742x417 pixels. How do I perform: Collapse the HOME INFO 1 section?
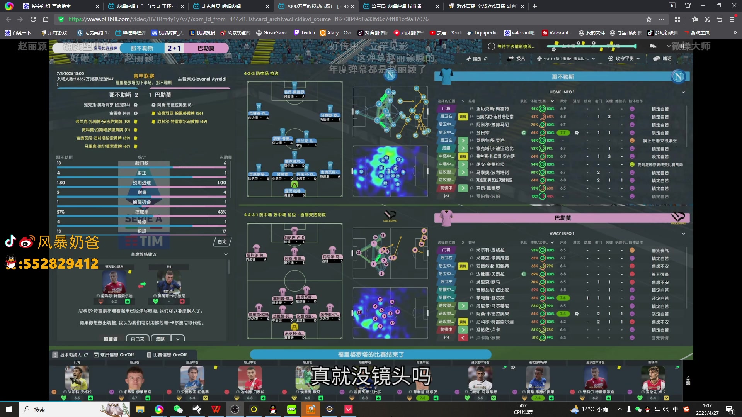point(683,92)
